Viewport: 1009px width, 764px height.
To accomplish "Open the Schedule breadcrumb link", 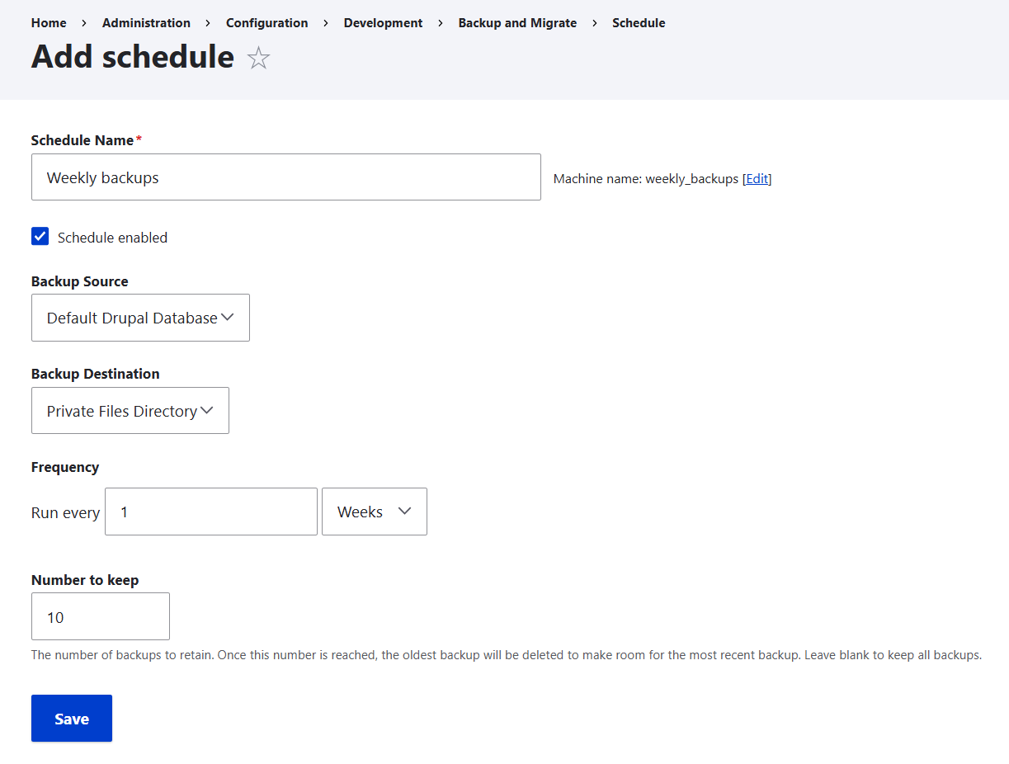I will (x=639, y=22).
